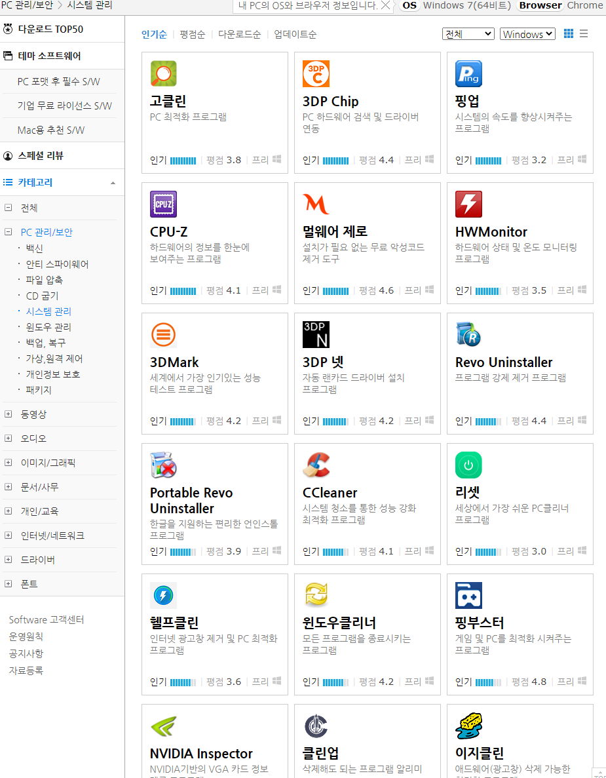606x778 pixels.
Task: Select 가상,원격 제어 subcategory
Action: pos(54,359)
